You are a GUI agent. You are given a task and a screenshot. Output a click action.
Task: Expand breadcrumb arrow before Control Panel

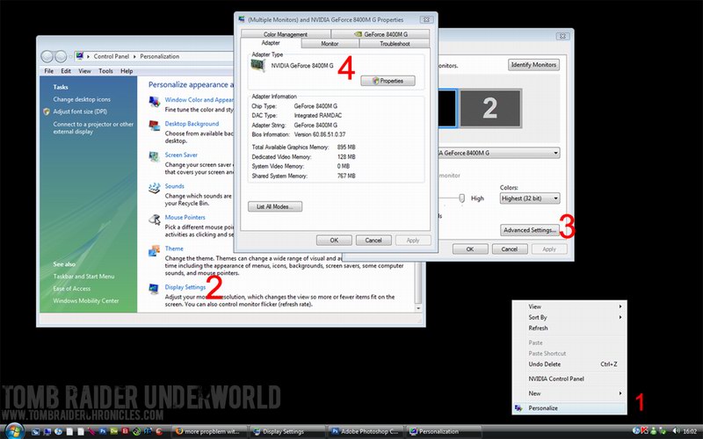click(x=89, y=56)
